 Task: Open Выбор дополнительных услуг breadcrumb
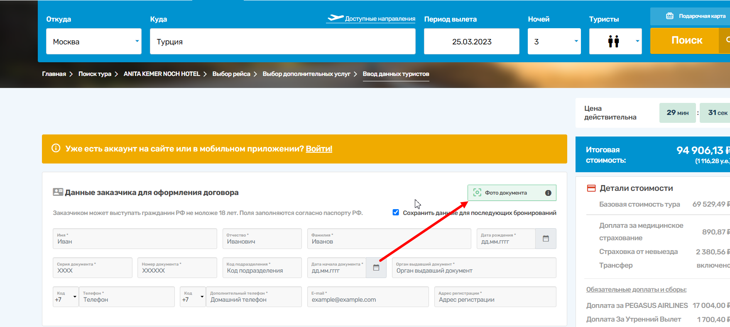point(306,74)
